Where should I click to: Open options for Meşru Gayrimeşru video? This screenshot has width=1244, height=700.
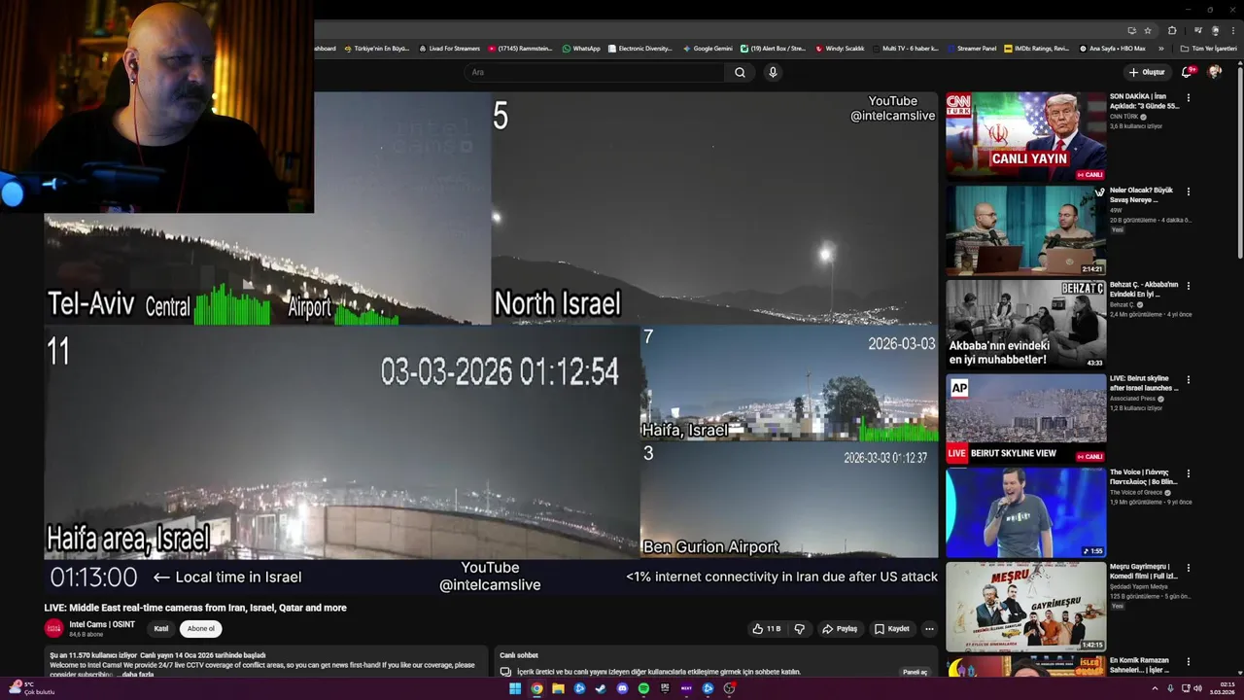[x=1189, y=568]
